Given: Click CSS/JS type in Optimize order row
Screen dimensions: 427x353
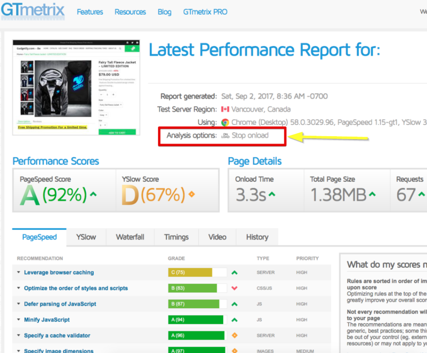Looking at the screenshot, I should point(264,288).
